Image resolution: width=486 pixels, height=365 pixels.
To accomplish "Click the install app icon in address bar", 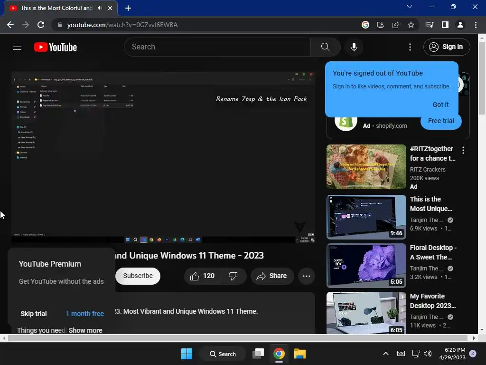I will click(x=381, y=25).
